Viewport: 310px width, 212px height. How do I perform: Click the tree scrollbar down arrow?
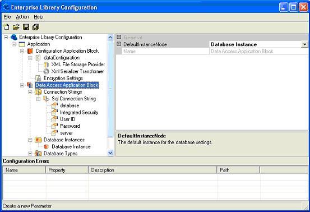(110, 153)
